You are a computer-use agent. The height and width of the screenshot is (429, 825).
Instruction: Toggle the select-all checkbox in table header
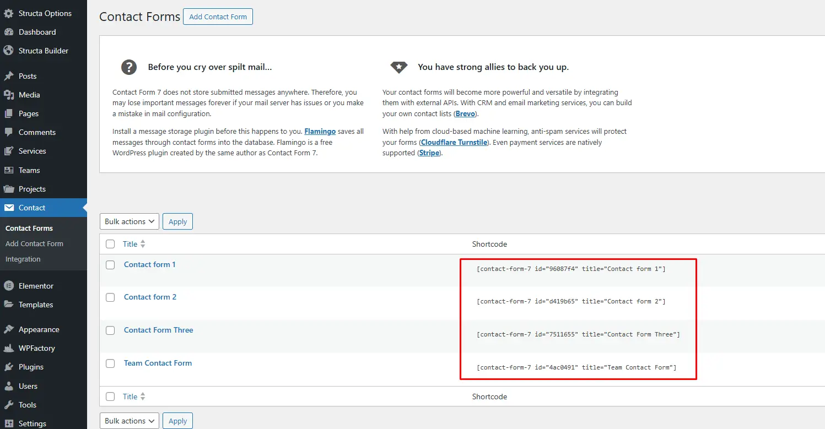110,244
